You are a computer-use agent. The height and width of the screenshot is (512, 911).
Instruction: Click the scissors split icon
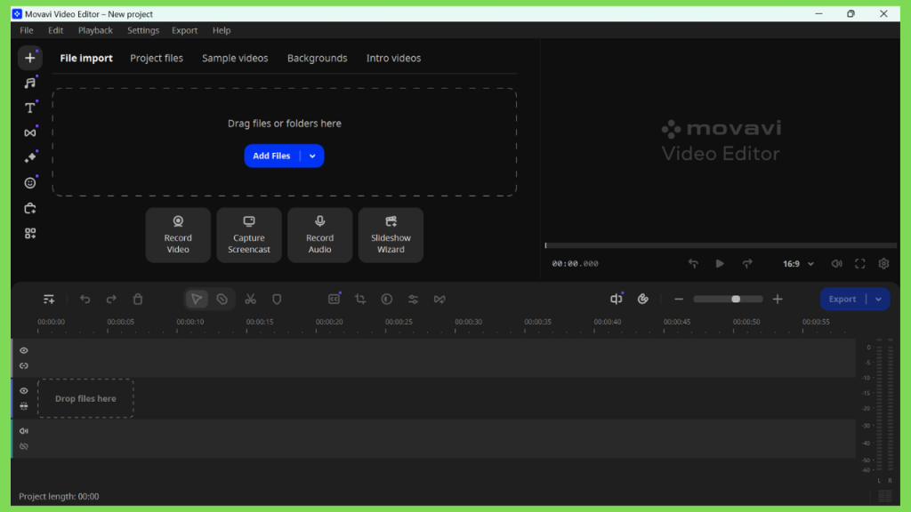(x=250, y=300)
